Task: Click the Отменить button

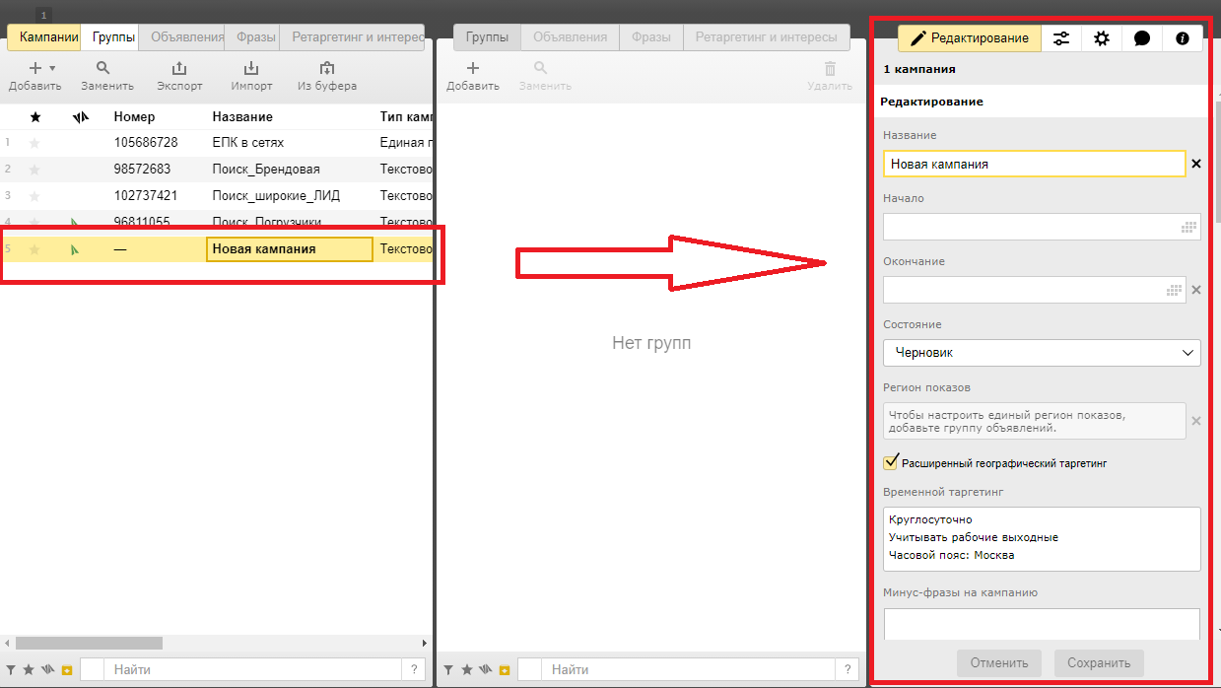Action: tap(999, 662)
